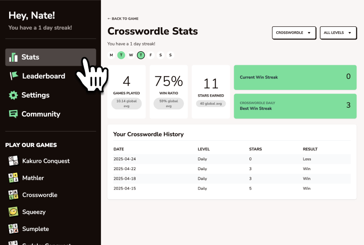Image resolution: width=364 pixels, height=245 pixels.
Task: Select the Sunday day circle
Action: [x=170, y=55]
